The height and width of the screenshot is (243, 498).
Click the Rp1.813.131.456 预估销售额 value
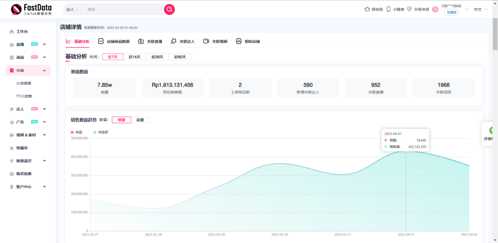pyautogui.click(x=172, y=85)
